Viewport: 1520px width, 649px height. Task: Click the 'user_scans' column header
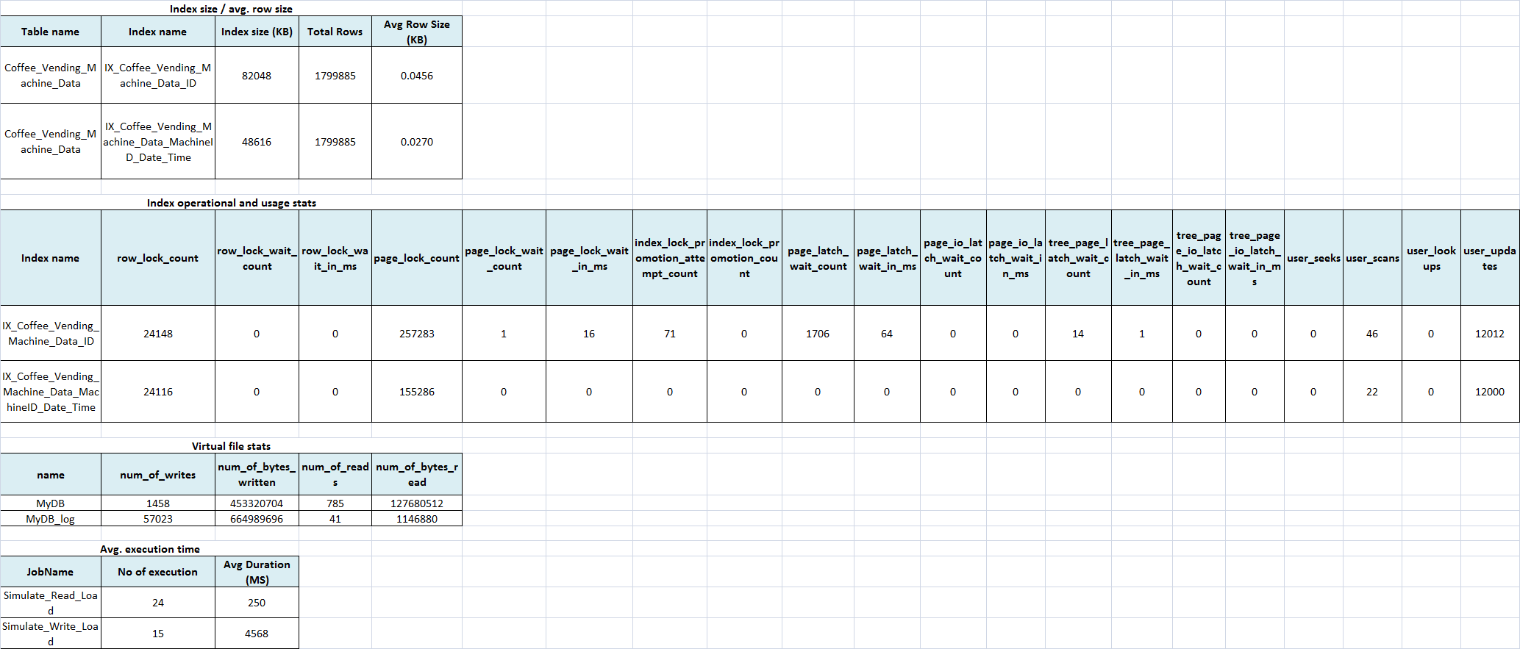(1372, 258)
